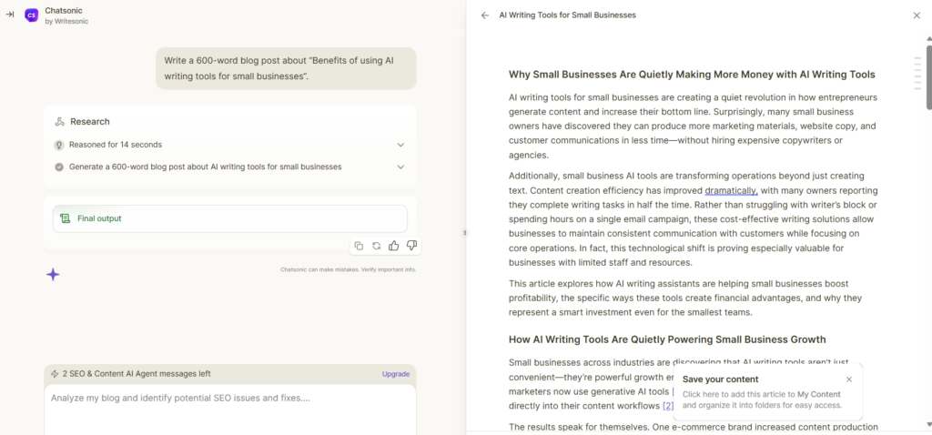Click the AI Writing Tools for Small Businesses title
The image size is (932, 435).
pos(568,15)
